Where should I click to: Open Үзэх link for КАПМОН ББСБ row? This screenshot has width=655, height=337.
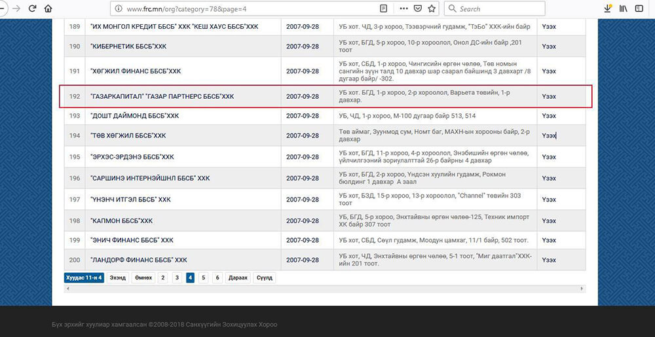(549, 221)
